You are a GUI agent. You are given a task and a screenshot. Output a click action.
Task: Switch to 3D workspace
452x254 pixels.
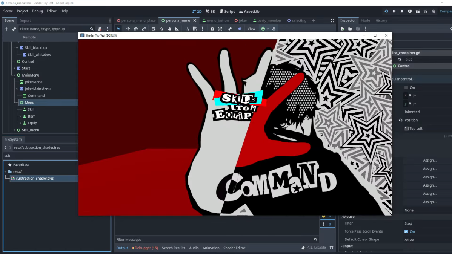click(211, 11)
